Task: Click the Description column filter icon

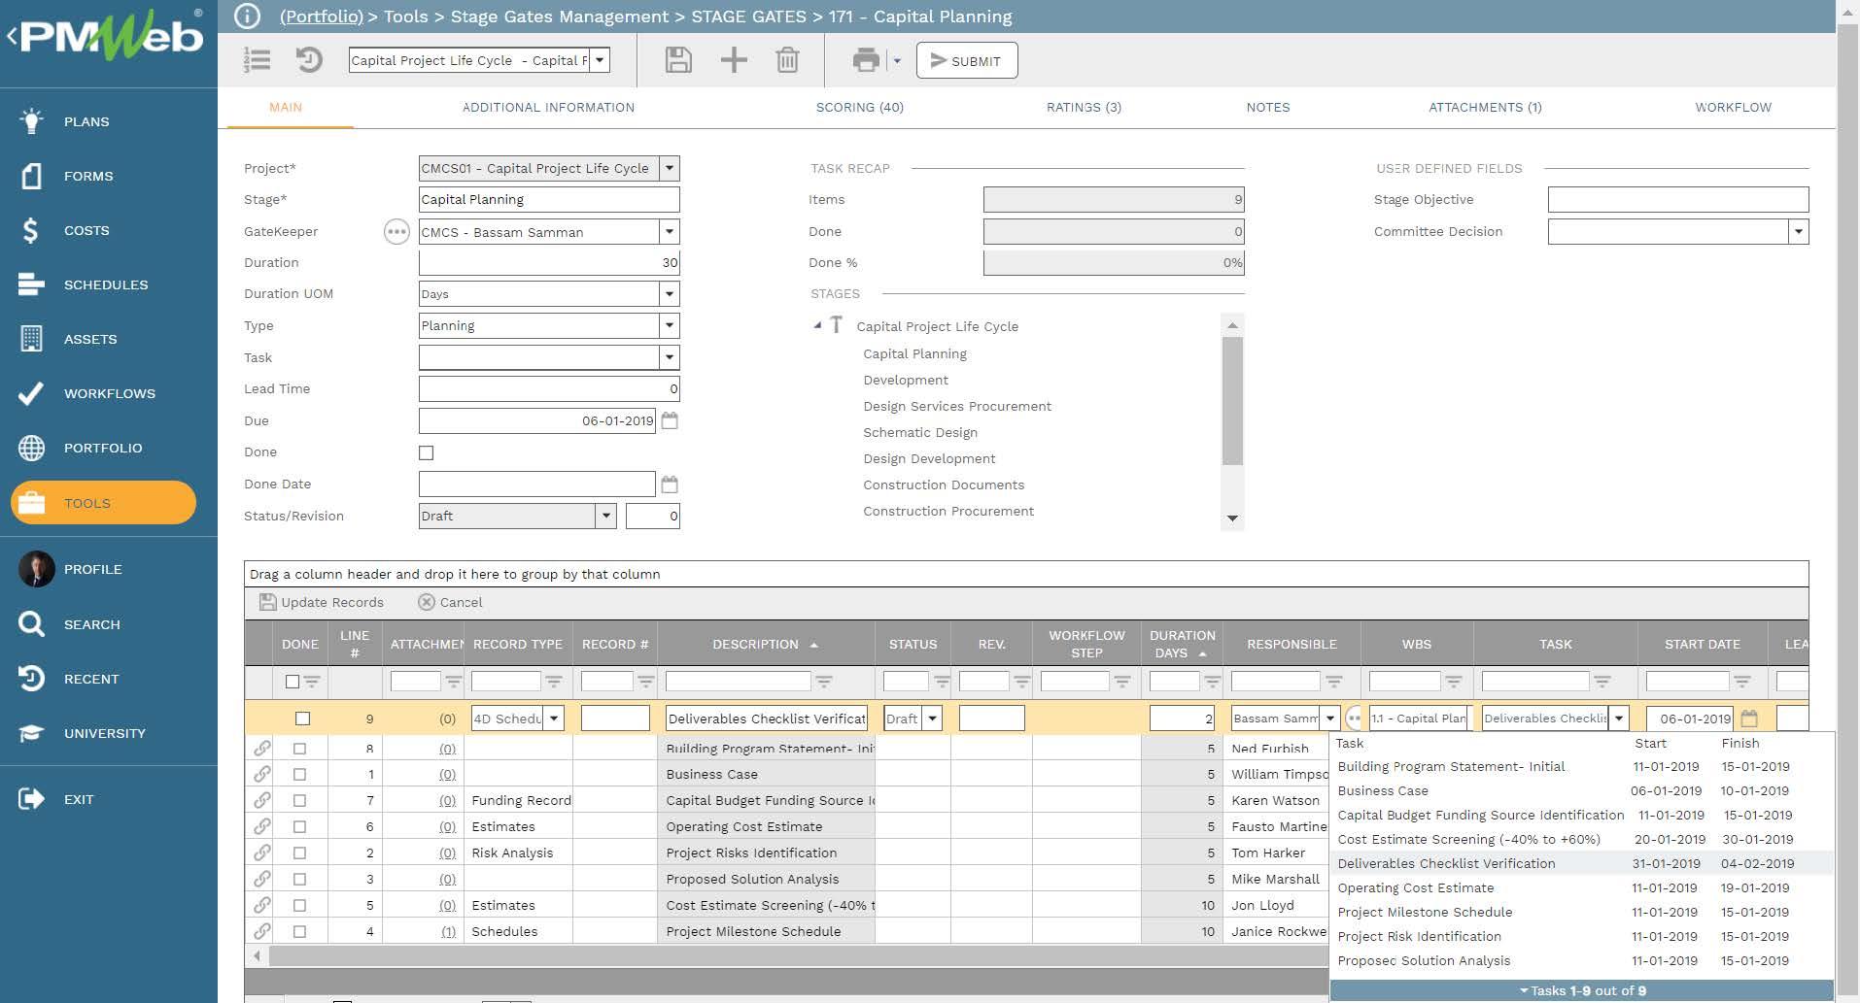Action: [x=824, y=682]
